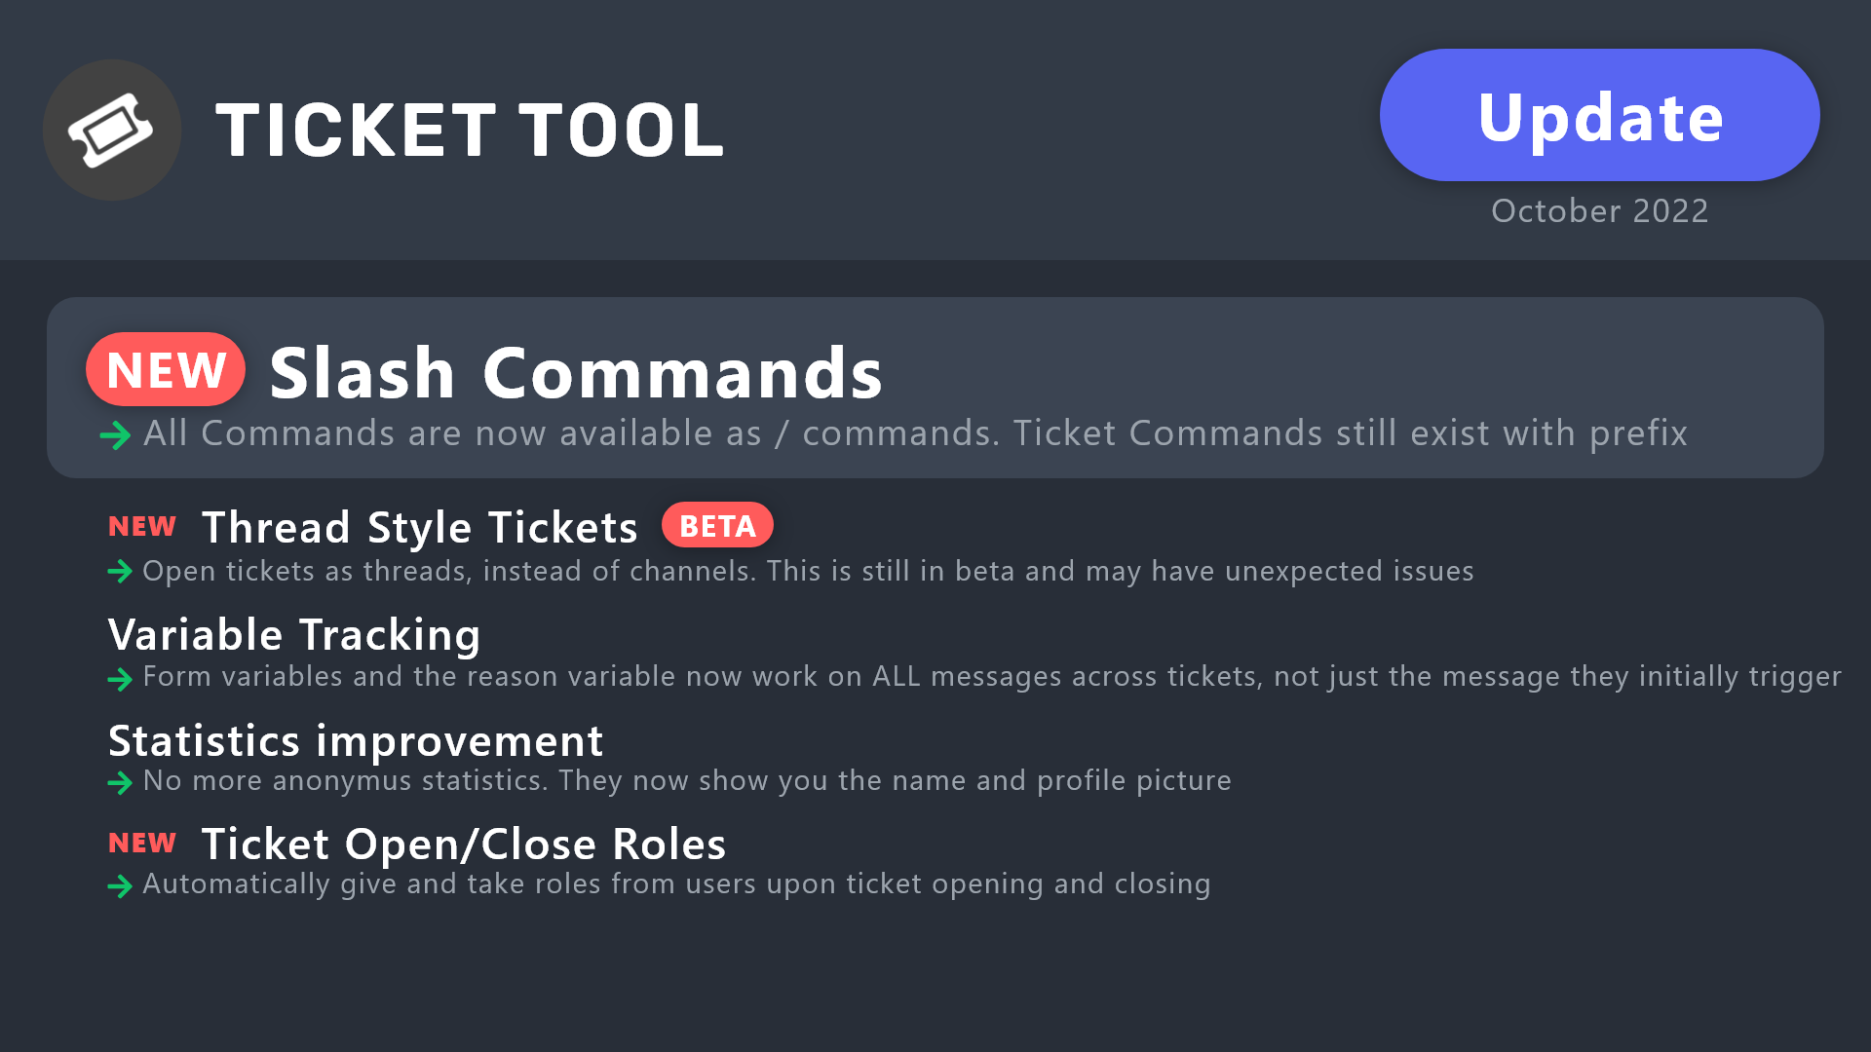
Task: Click the green arrow under Variable Tracking
Action: 120,678
